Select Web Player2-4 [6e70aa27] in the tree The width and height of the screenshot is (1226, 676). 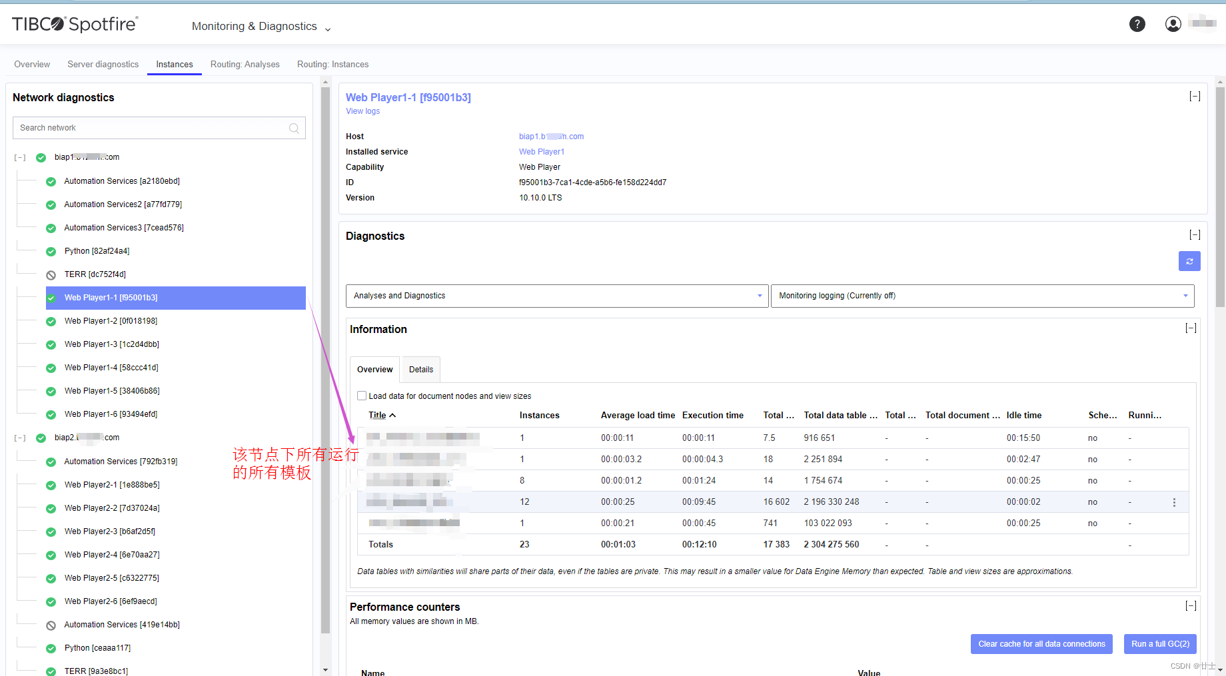[112, 555]
